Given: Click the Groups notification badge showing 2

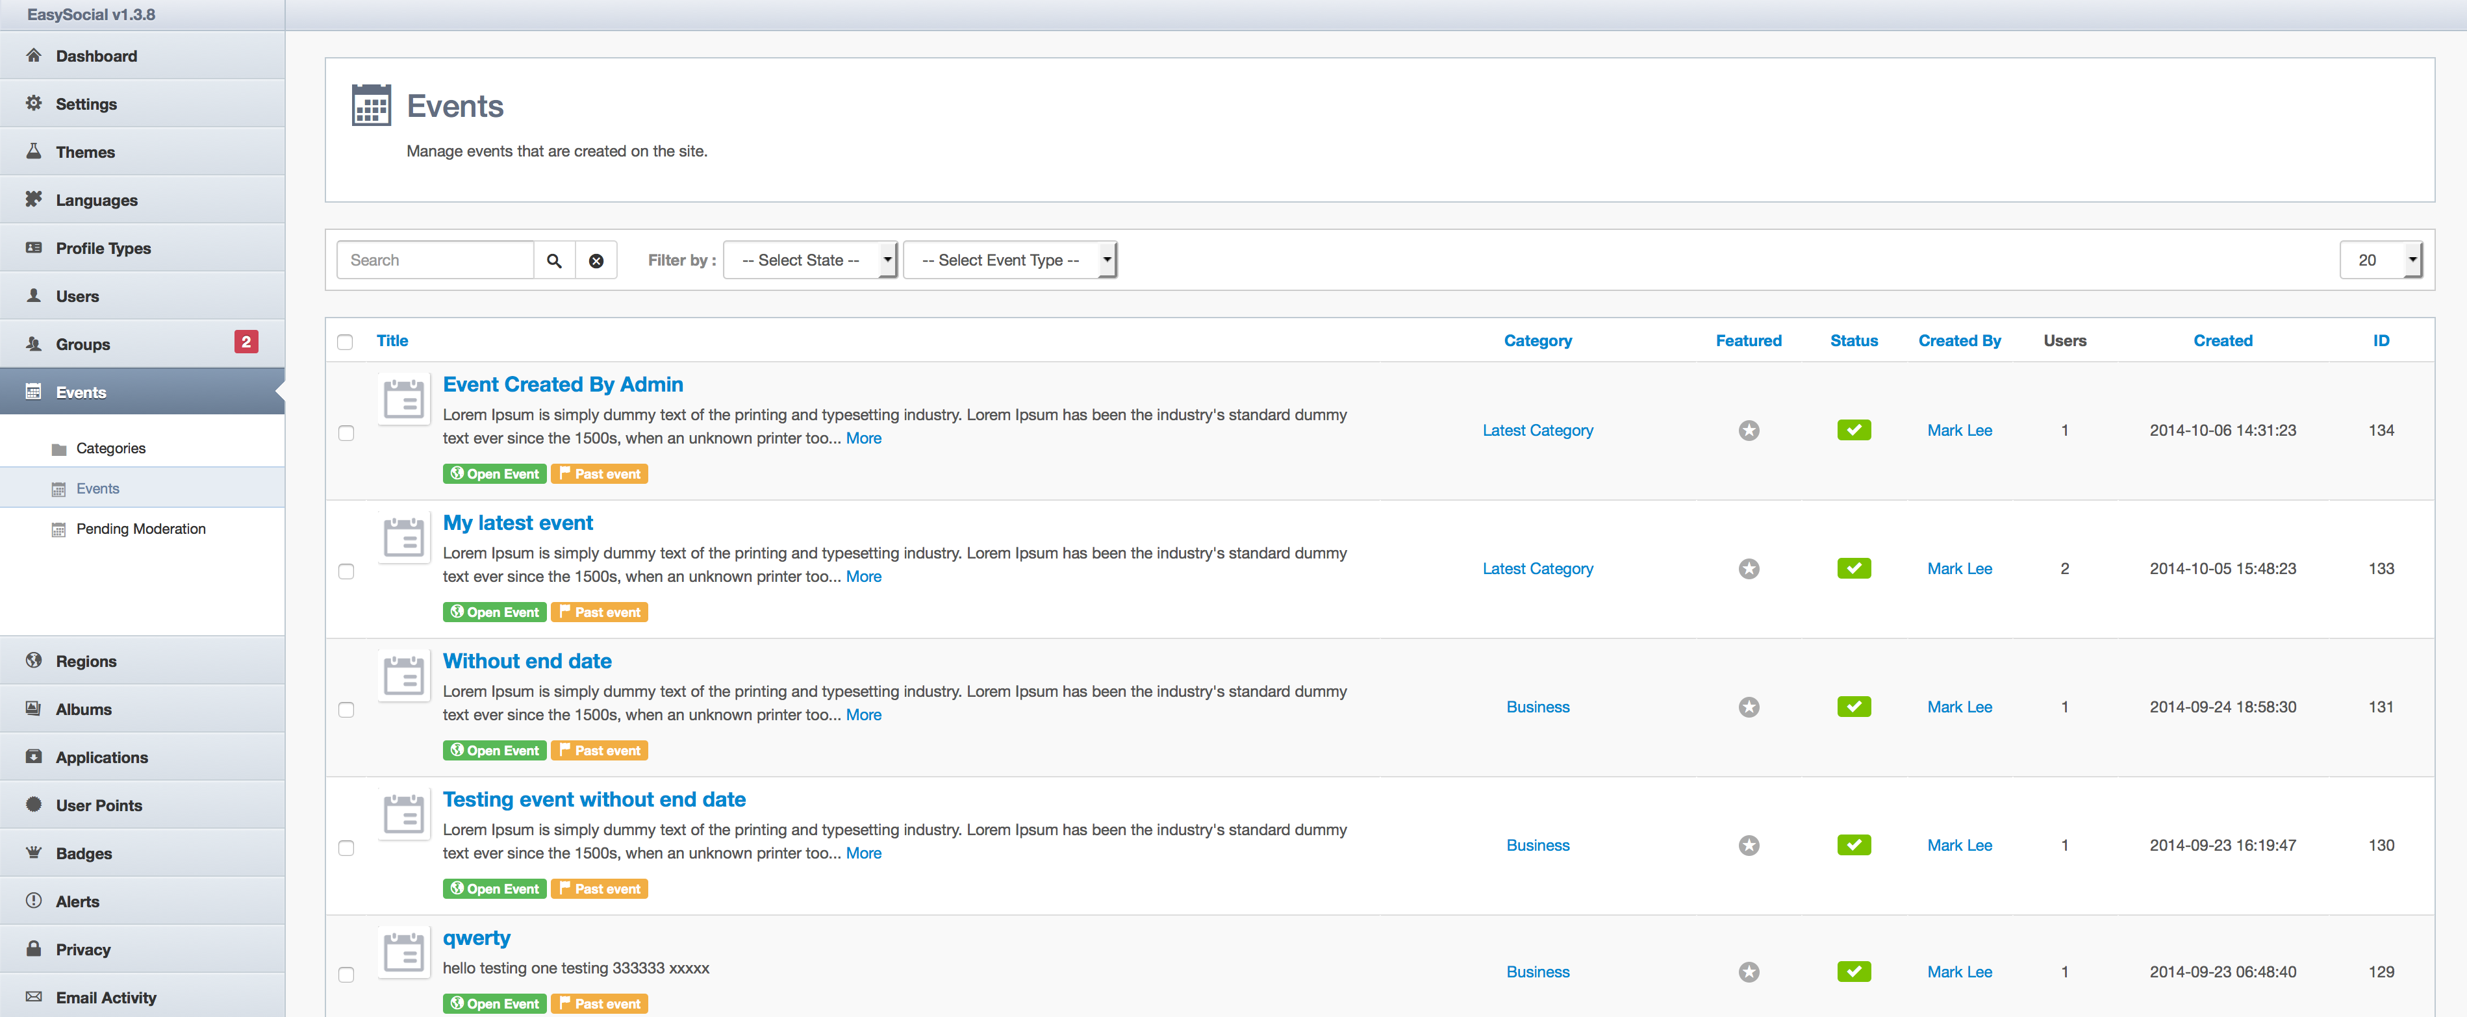Looking at the screenshot, I should (246, 342).
